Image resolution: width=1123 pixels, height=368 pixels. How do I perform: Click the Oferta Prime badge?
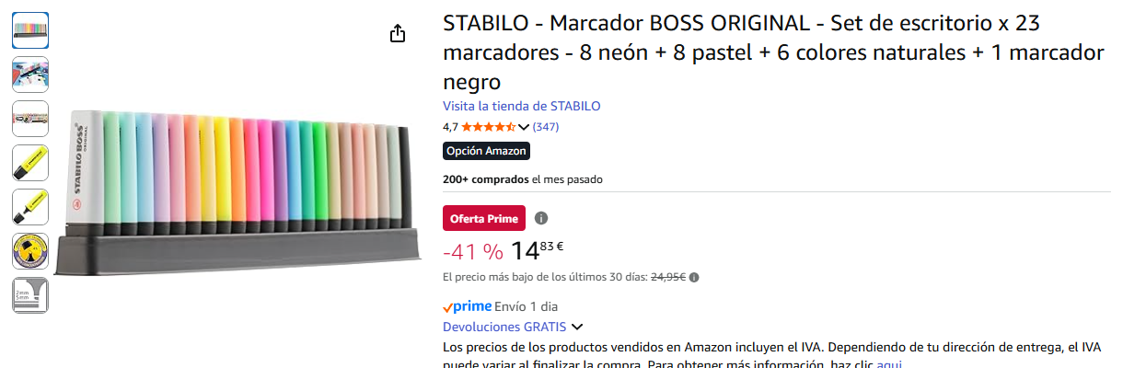(x=484, y=218)
